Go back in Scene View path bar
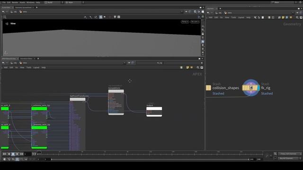 click(3, 12)
